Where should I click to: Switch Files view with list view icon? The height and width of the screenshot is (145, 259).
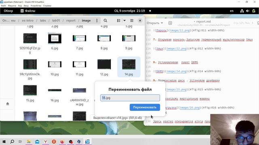click(119, 21)
